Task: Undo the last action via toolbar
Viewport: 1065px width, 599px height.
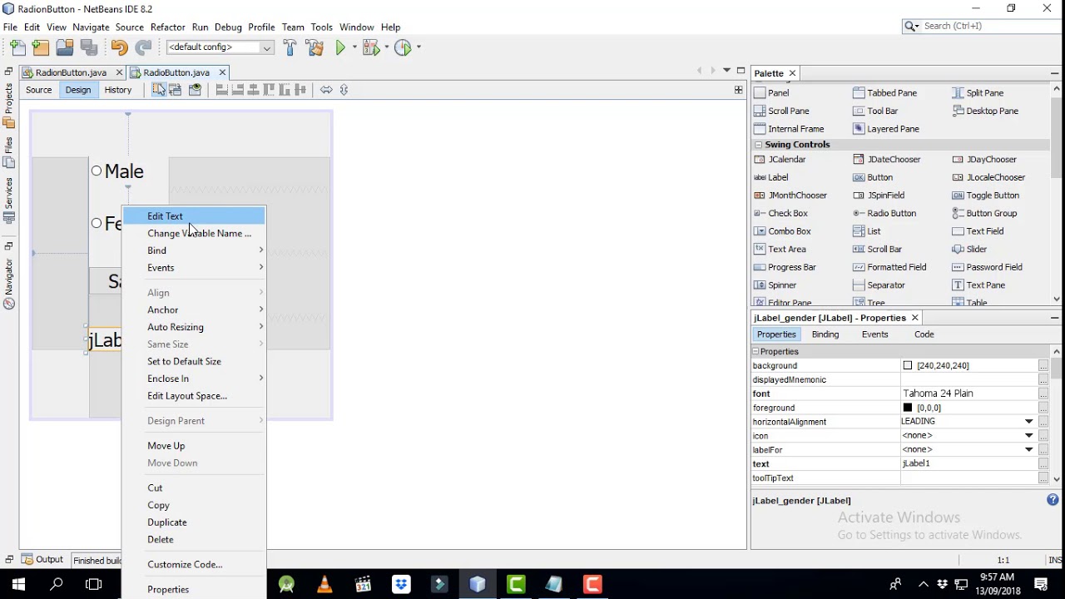Action: (119, 47)
